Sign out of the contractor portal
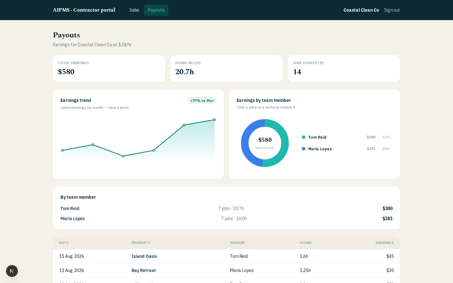The height and width of the screenshot is (283, 453). pyautogui.click(x=392, y=10)
